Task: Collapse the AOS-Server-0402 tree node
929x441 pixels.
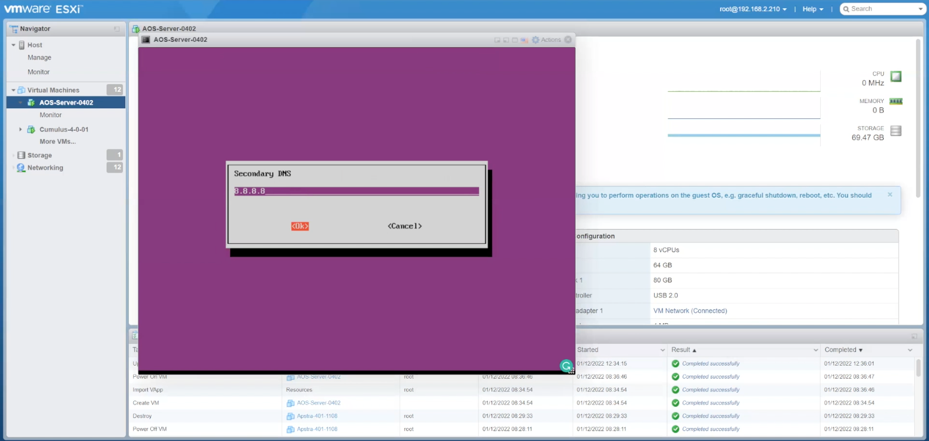Action: coord(21,102)
